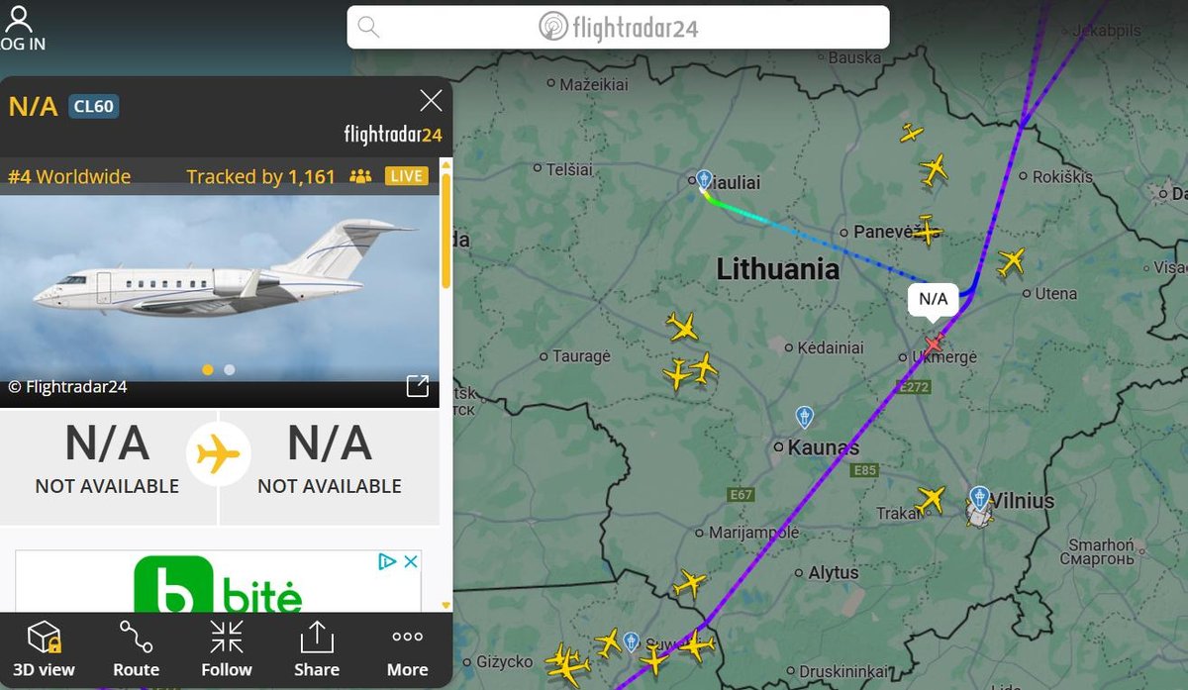The height and width of the screenshot is (690, 1188).
Task: Open the More options menu
Action: click(407, 647)
